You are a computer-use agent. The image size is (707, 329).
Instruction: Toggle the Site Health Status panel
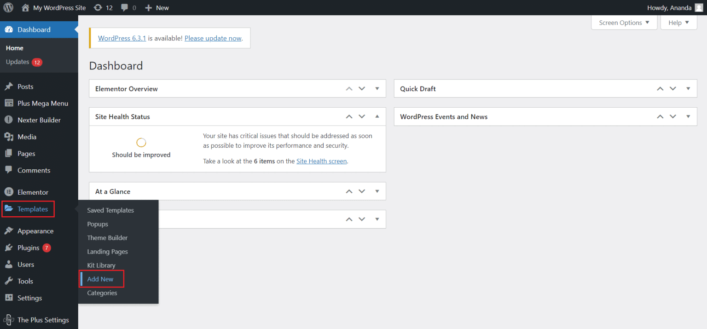pyautogui.click(x=377, y=117)
